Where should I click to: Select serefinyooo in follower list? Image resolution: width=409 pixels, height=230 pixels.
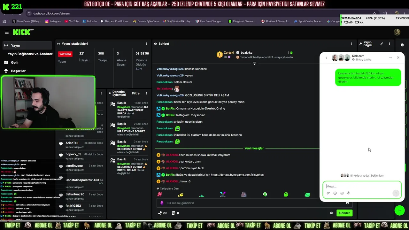point(74,166)
